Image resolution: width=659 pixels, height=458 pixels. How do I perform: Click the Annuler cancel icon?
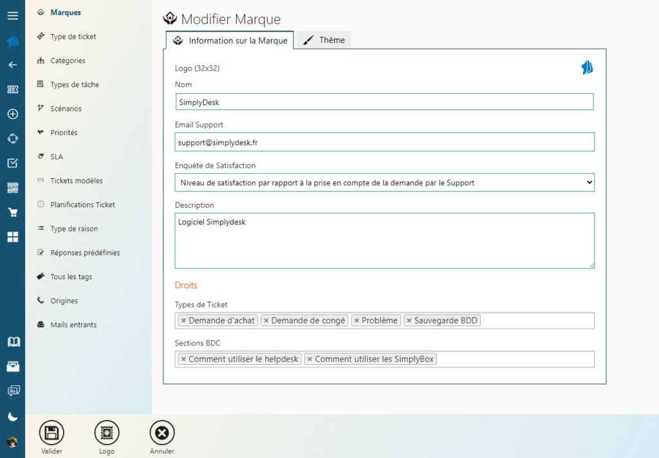162,433
